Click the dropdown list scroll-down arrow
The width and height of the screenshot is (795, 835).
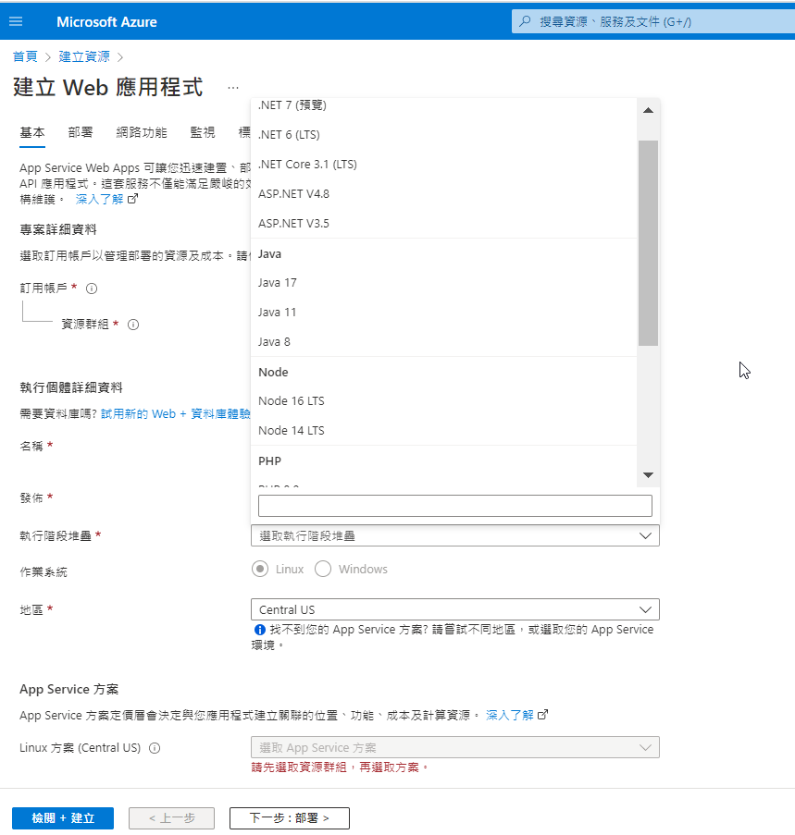click(648, 475)
